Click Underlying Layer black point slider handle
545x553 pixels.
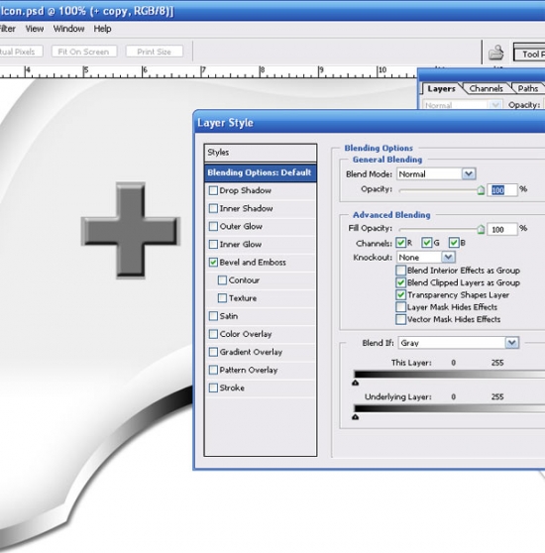tap(356, 417)
